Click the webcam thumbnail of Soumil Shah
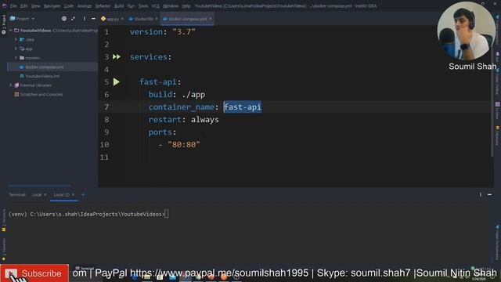 coord(467,31)
